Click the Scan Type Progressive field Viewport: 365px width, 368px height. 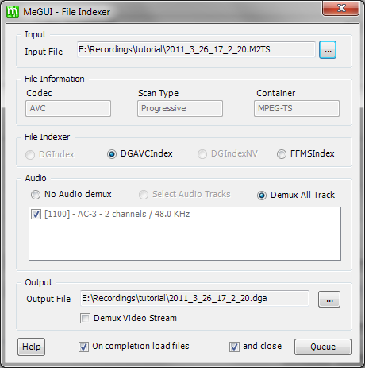click(x=180, y=108)
